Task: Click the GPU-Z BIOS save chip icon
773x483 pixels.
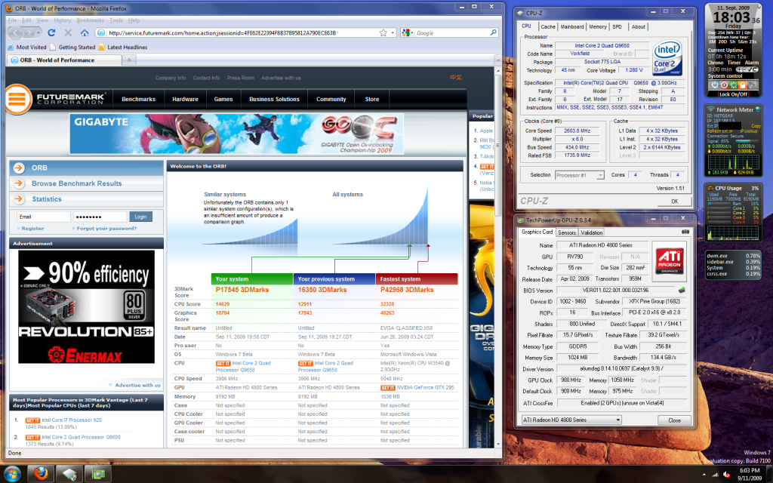Action: [x=682, y=290]
